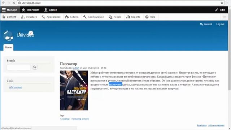Image resolution: width=231 pixels, height=130 pixels.
Task: Open the Appearance admin menu
Action: 51,17
